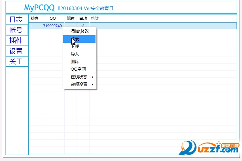Go to the 设置 tab
This screenshot has width=242, height=161.
(17, 51)
